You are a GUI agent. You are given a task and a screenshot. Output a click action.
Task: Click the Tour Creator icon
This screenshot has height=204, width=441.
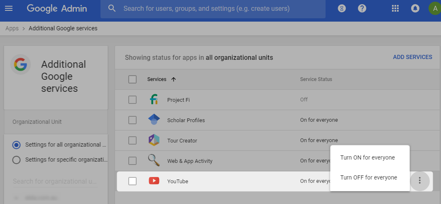pyautogui.click(x=154, y=140)
